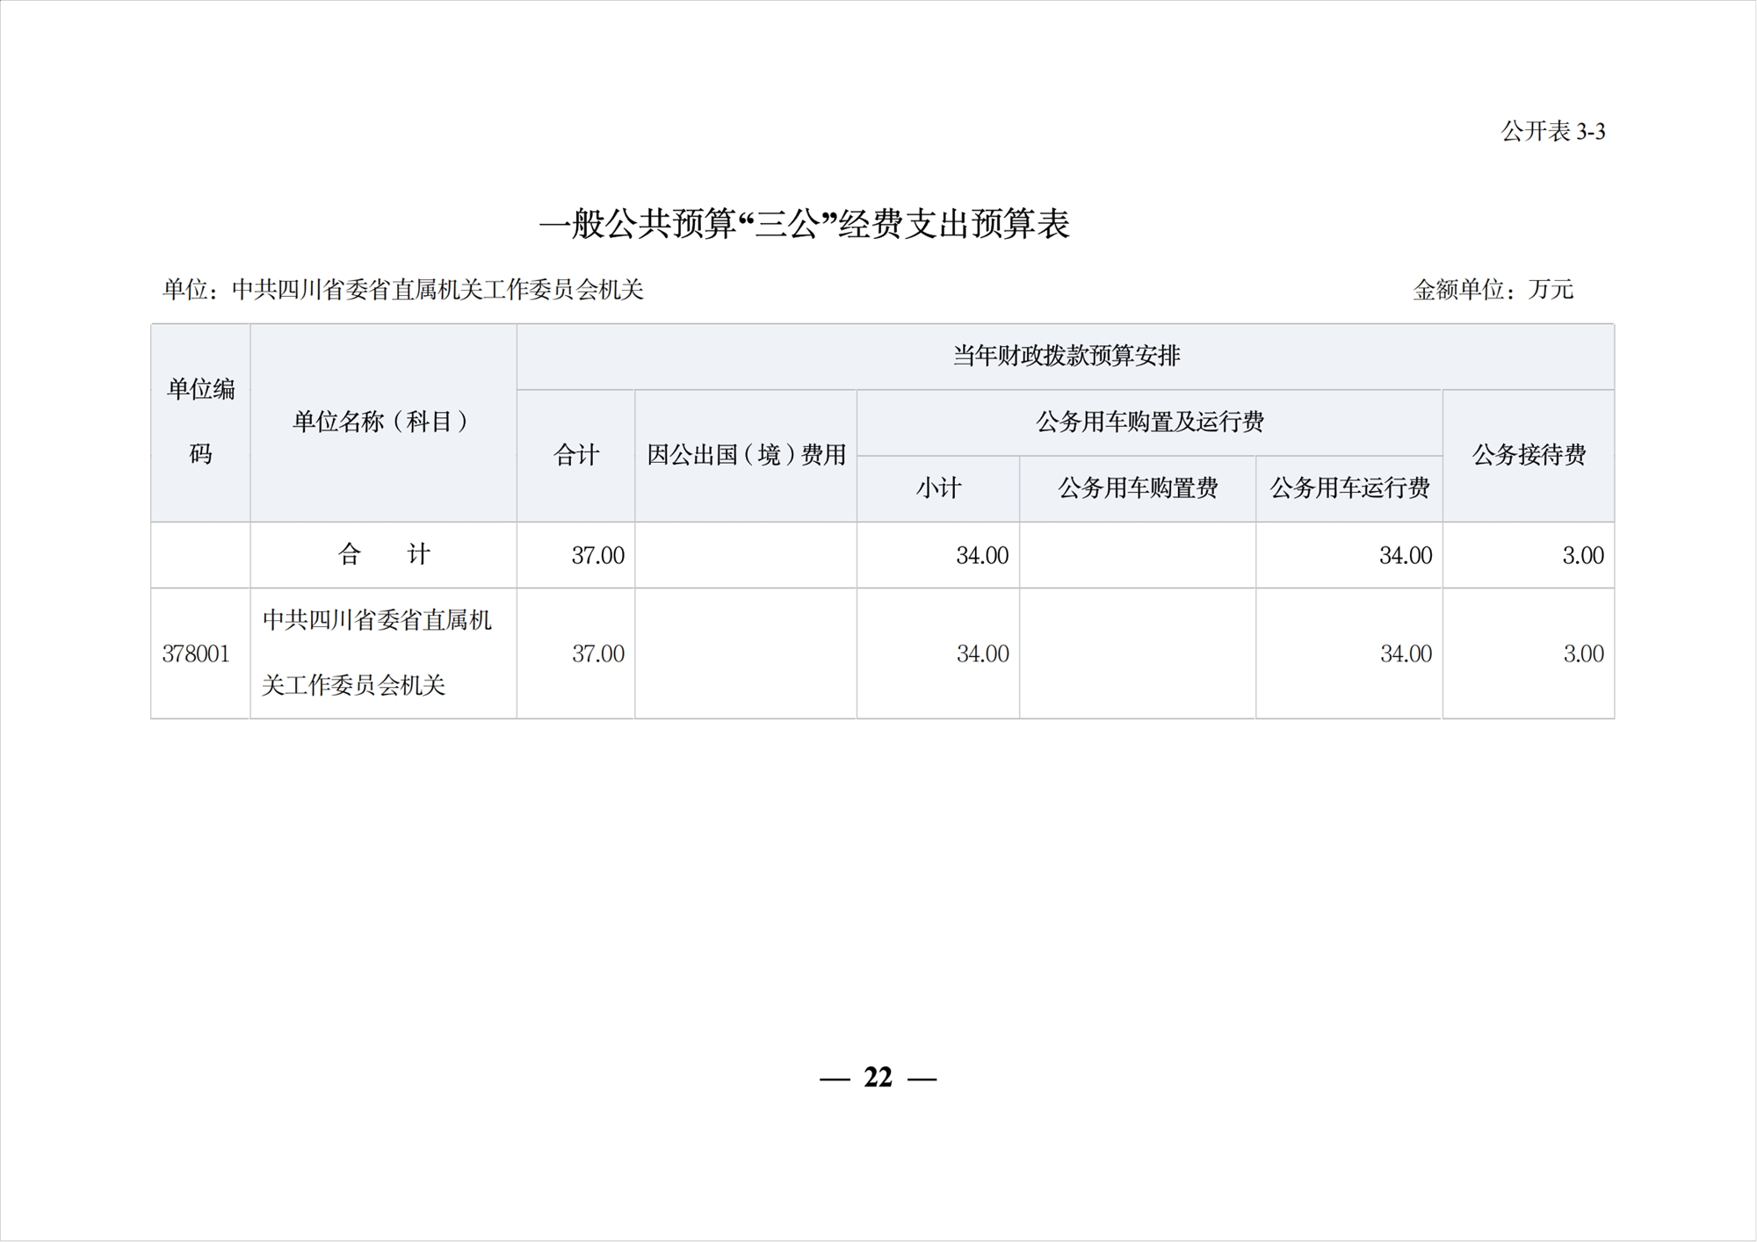Click the 当年财政拨款预算安排 header cell
Image resolution: width=1757 pixels, height=1242 pixels.
tap(1065, 356)
